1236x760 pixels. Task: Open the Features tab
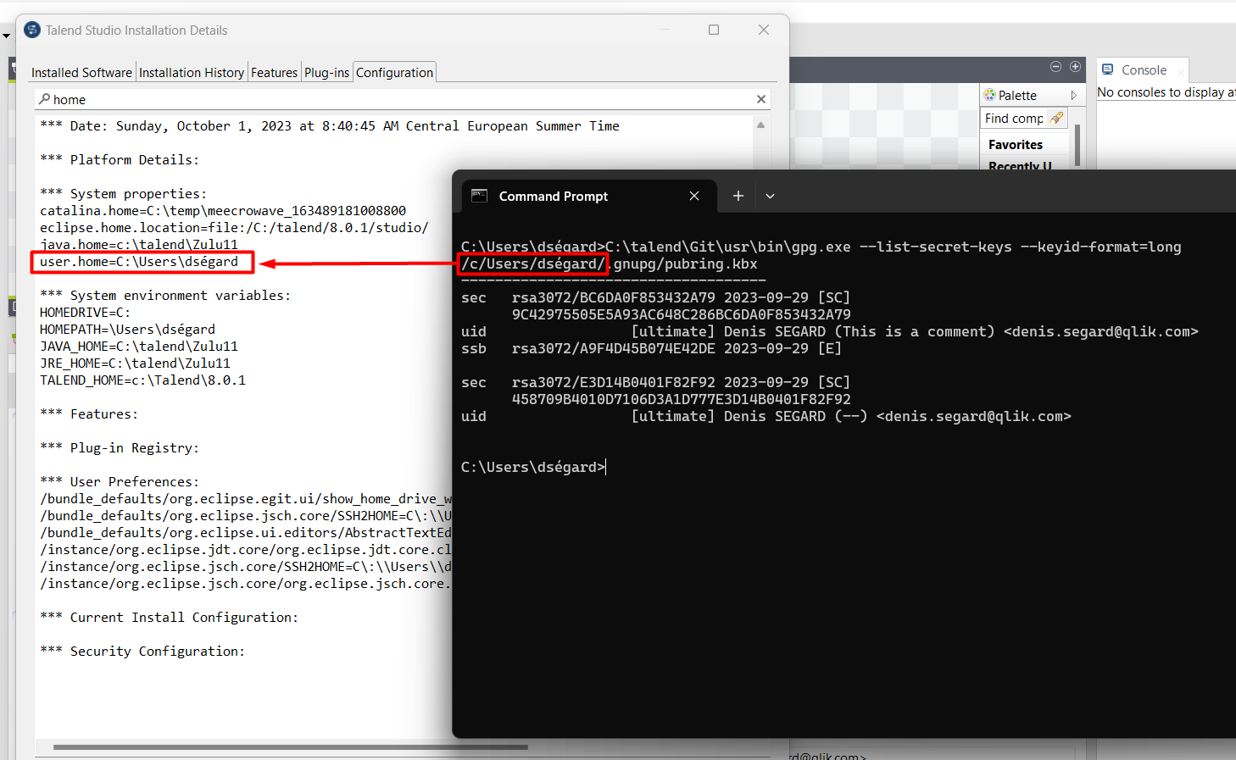(x=274, y=72)
